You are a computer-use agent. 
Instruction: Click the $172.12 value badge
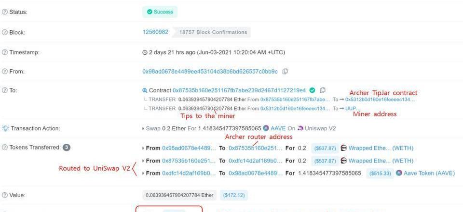[234, 195]
